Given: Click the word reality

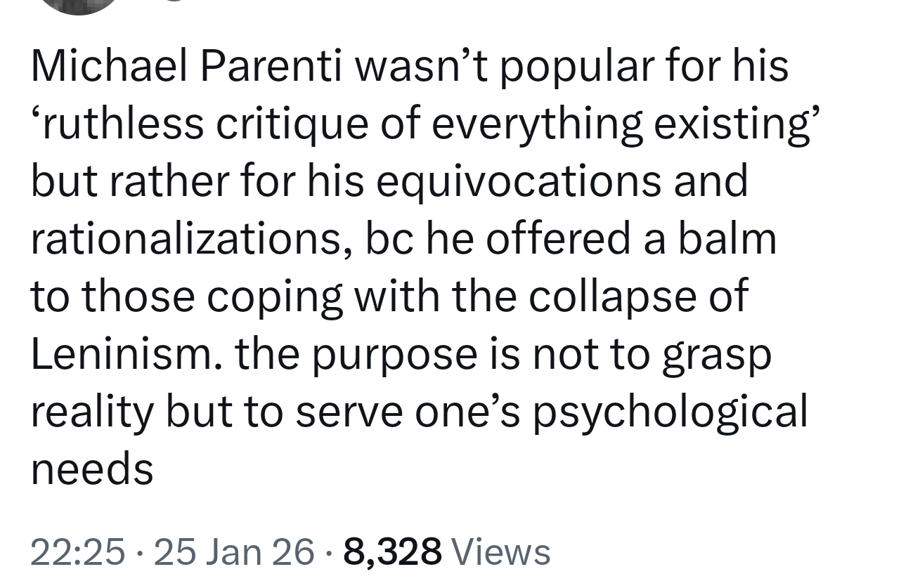Looking at the screenshot, I should [x=91, y=412].
